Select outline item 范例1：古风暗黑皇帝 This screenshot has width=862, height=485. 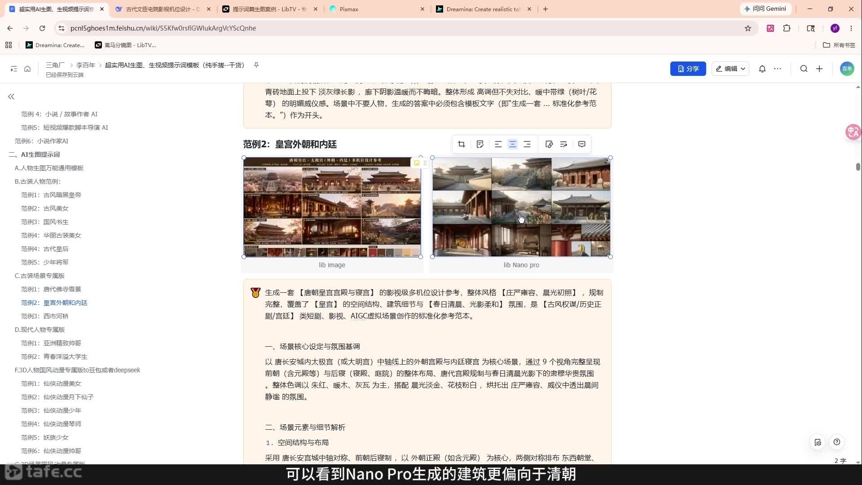click(x=51, y=195)
